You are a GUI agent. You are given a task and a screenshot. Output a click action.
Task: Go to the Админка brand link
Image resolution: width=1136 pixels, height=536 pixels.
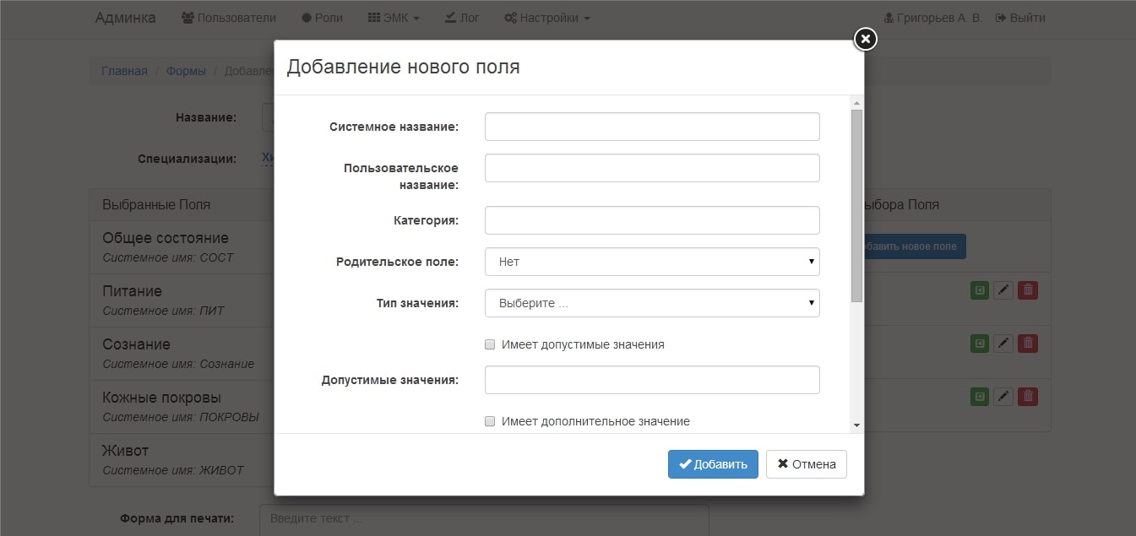[x=125, y=18]
